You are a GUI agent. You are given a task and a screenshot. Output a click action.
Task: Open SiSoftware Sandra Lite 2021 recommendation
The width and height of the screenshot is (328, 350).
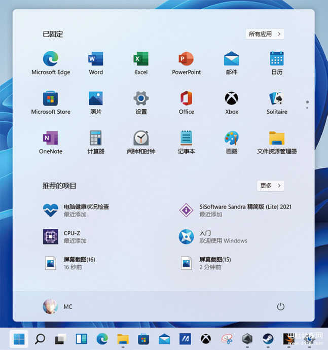coord(235,211)
